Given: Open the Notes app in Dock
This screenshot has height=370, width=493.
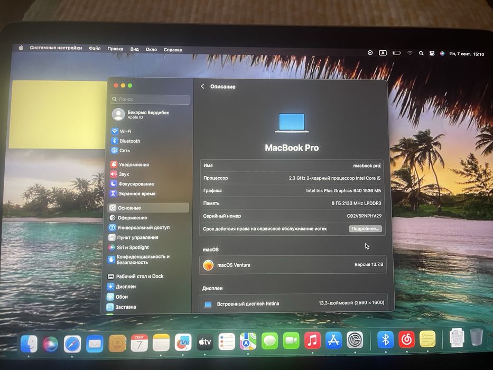Looking at the screenshot, I should coord(161,343).
